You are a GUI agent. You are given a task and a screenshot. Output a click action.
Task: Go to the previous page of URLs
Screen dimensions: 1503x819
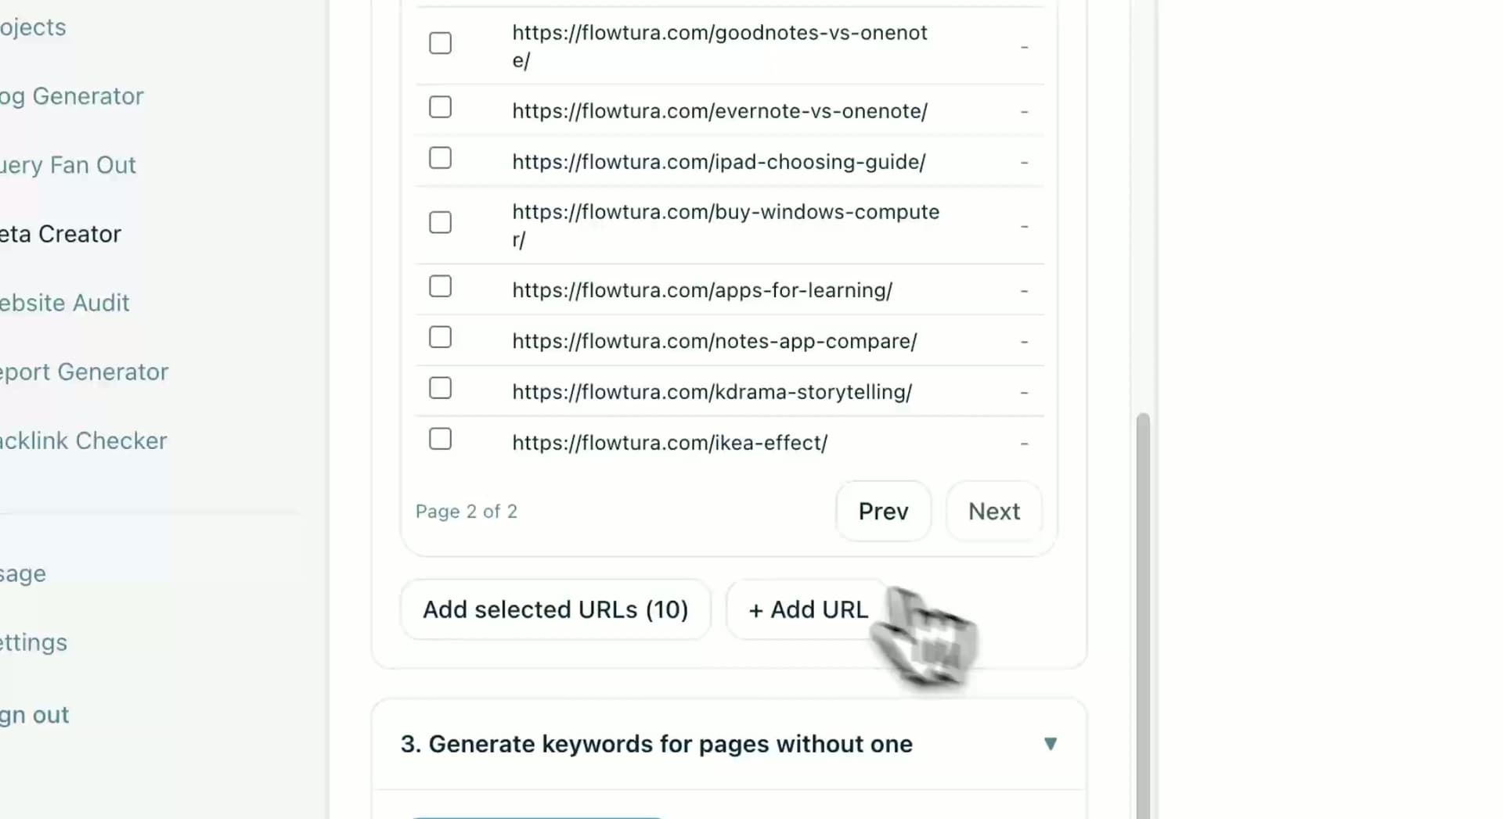coord(883,511)
